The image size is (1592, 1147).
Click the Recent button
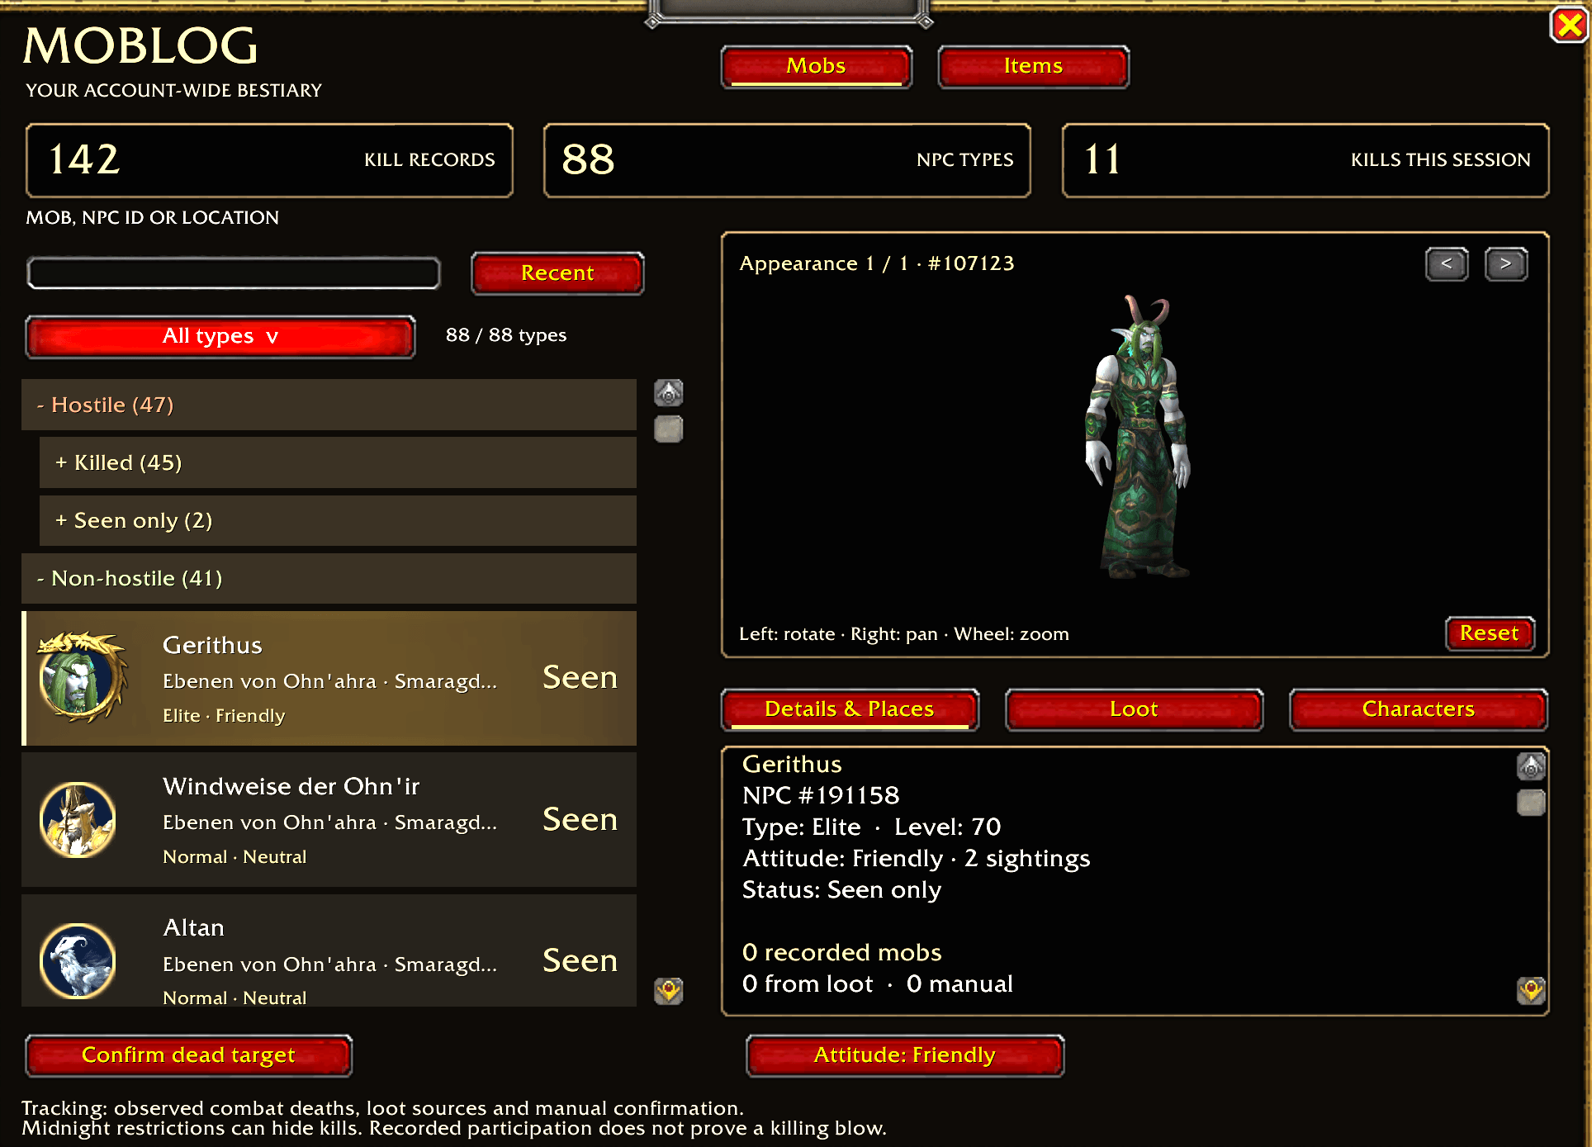click(557, 273)
